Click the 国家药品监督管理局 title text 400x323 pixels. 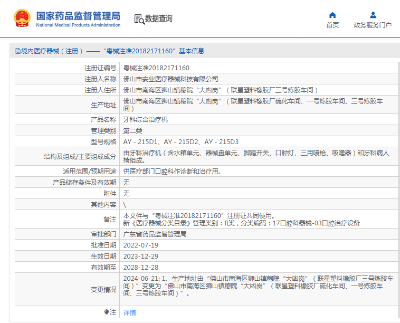tap(78, 16)
